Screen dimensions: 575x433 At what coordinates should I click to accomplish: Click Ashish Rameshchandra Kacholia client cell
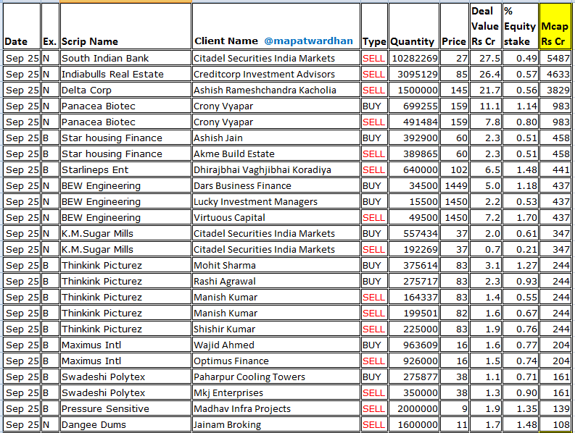276,90
